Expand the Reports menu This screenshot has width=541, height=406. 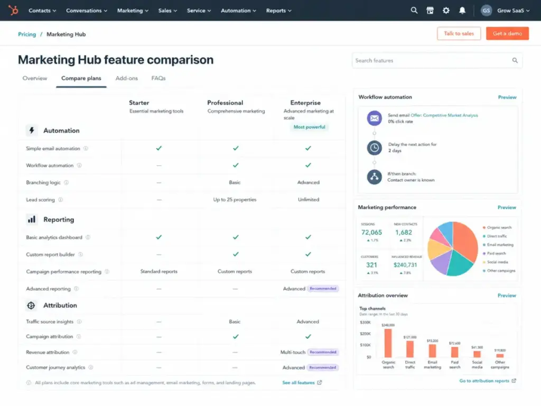point(279,11)
